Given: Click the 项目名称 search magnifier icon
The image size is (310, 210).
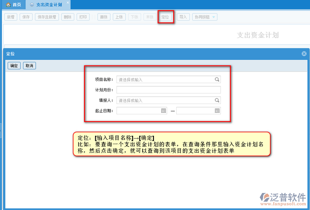Looking at the screenshot, I should [217, 79].
